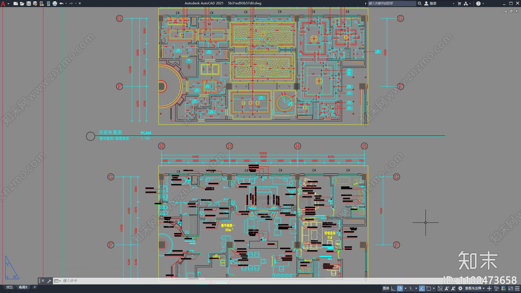Open from Web & Mobile icon

[42, 3]
